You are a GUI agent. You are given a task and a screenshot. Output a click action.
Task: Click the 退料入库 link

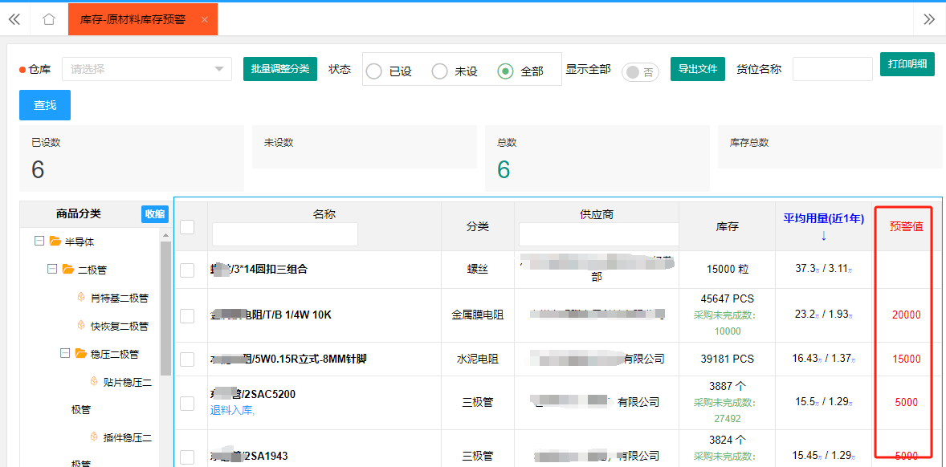(x=232, y=410)
